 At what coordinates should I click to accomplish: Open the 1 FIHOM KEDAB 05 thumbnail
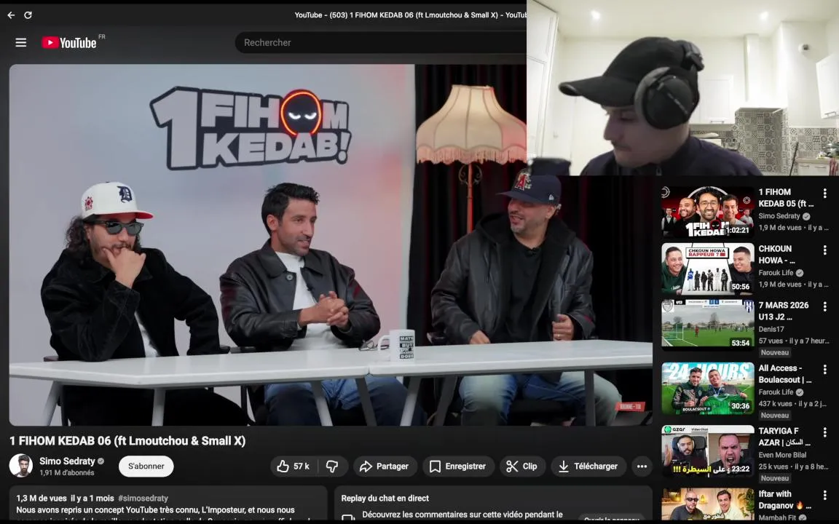pyautogui.click(x=707, y=212)
